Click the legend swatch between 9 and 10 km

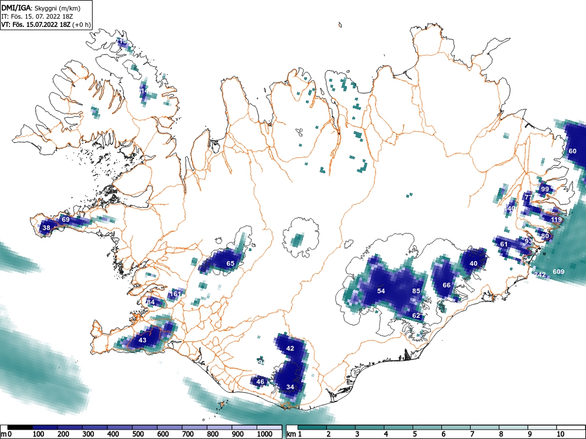(542, 427)
